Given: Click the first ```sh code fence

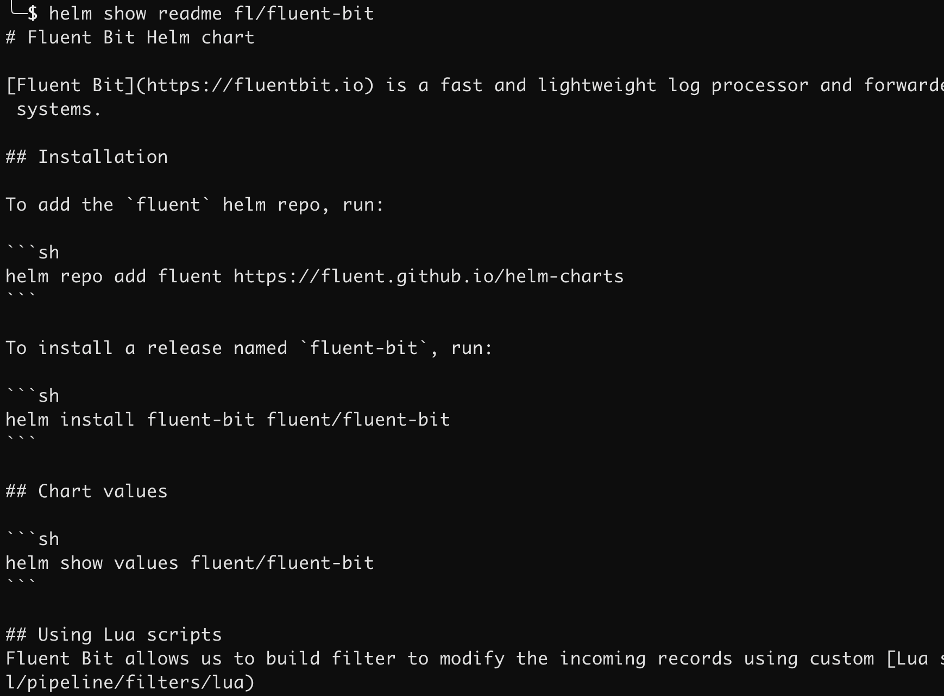Looking at the screenshot, I should 33,253.
